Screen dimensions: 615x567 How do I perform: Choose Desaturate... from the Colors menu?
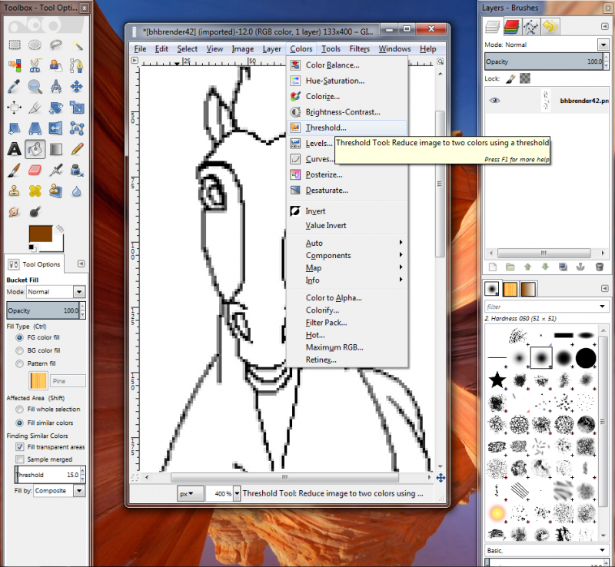(347, 191)
